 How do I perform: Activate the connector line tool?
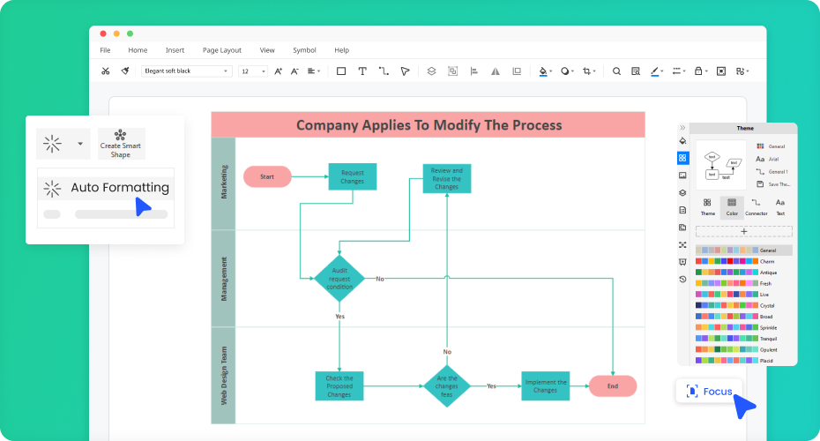384,71
